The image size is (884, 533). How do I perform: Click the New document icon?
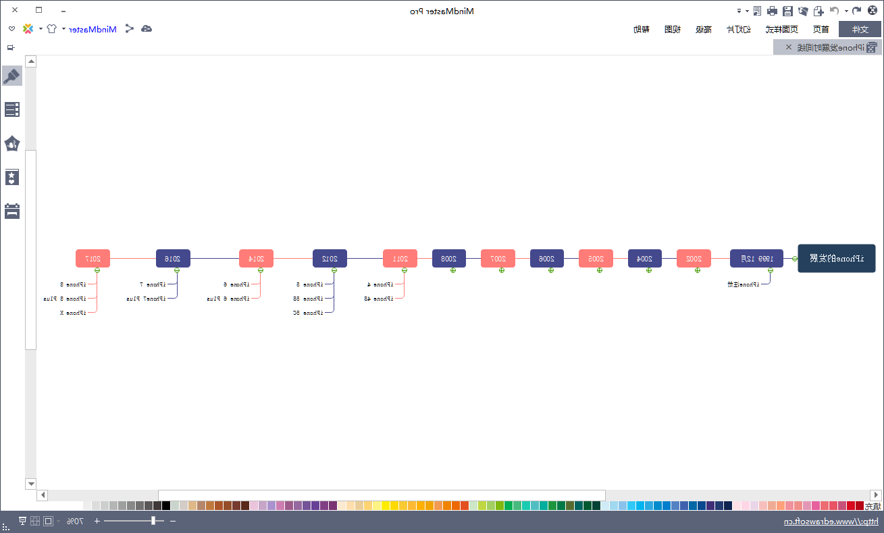click(x=818, y=11)
